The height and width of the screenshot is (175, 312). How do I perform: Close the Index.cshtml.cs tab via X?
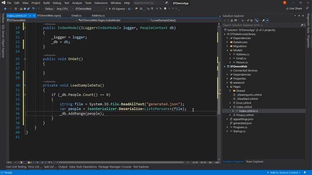(x=34, y=16)
